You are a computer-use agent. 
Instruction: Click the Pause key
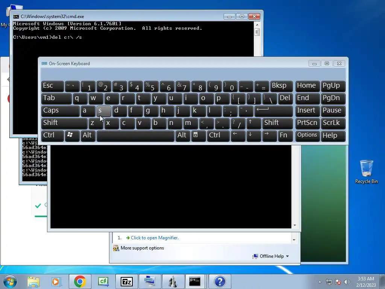pyautogui.click(x=333, y=111)
